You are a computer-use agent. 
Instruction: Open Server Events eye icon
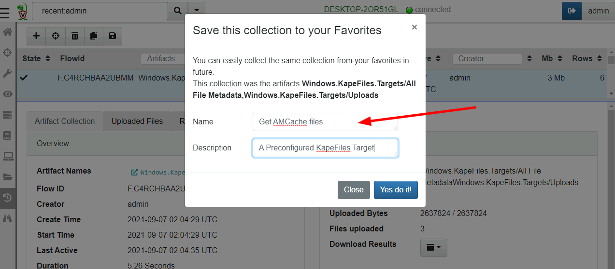[7, 94]
